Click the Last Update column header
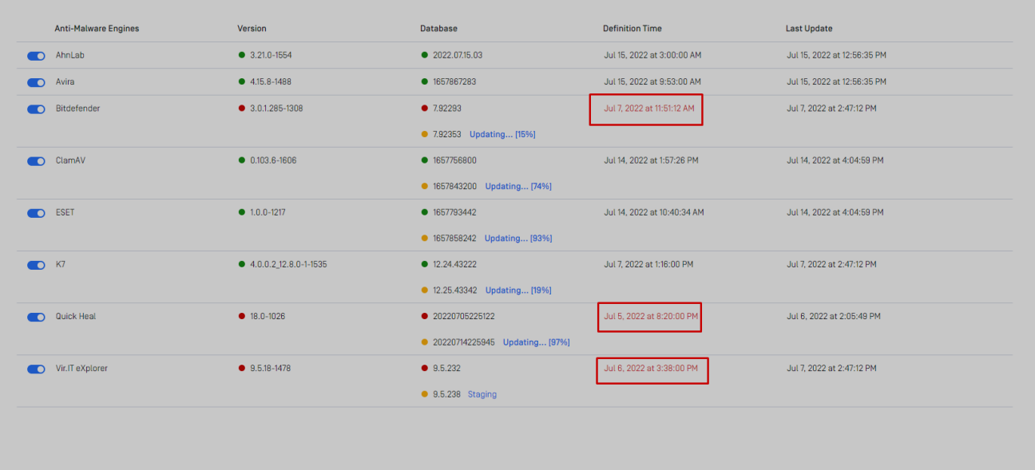Viewport: 1035px width, 470px height. 809,29
